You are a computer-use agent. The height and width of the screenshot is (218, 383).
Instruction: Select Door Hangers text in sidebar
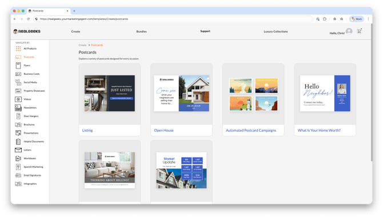pos(31,116)
